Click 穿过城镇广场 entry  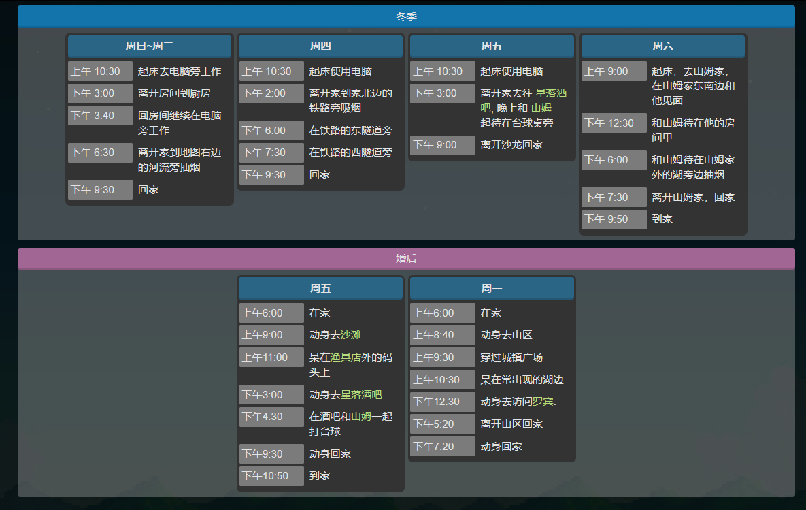(x=511, y=357)
